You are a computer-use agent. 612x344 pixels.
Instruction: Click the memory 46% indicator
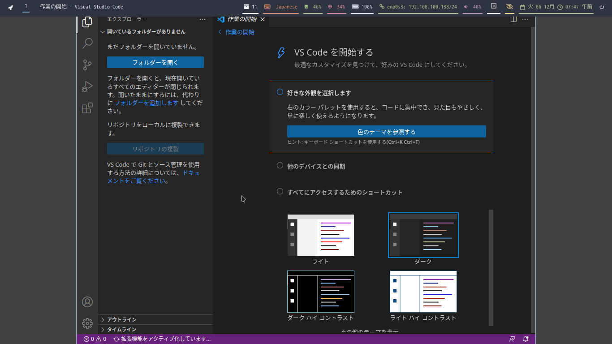pos(313,7)
